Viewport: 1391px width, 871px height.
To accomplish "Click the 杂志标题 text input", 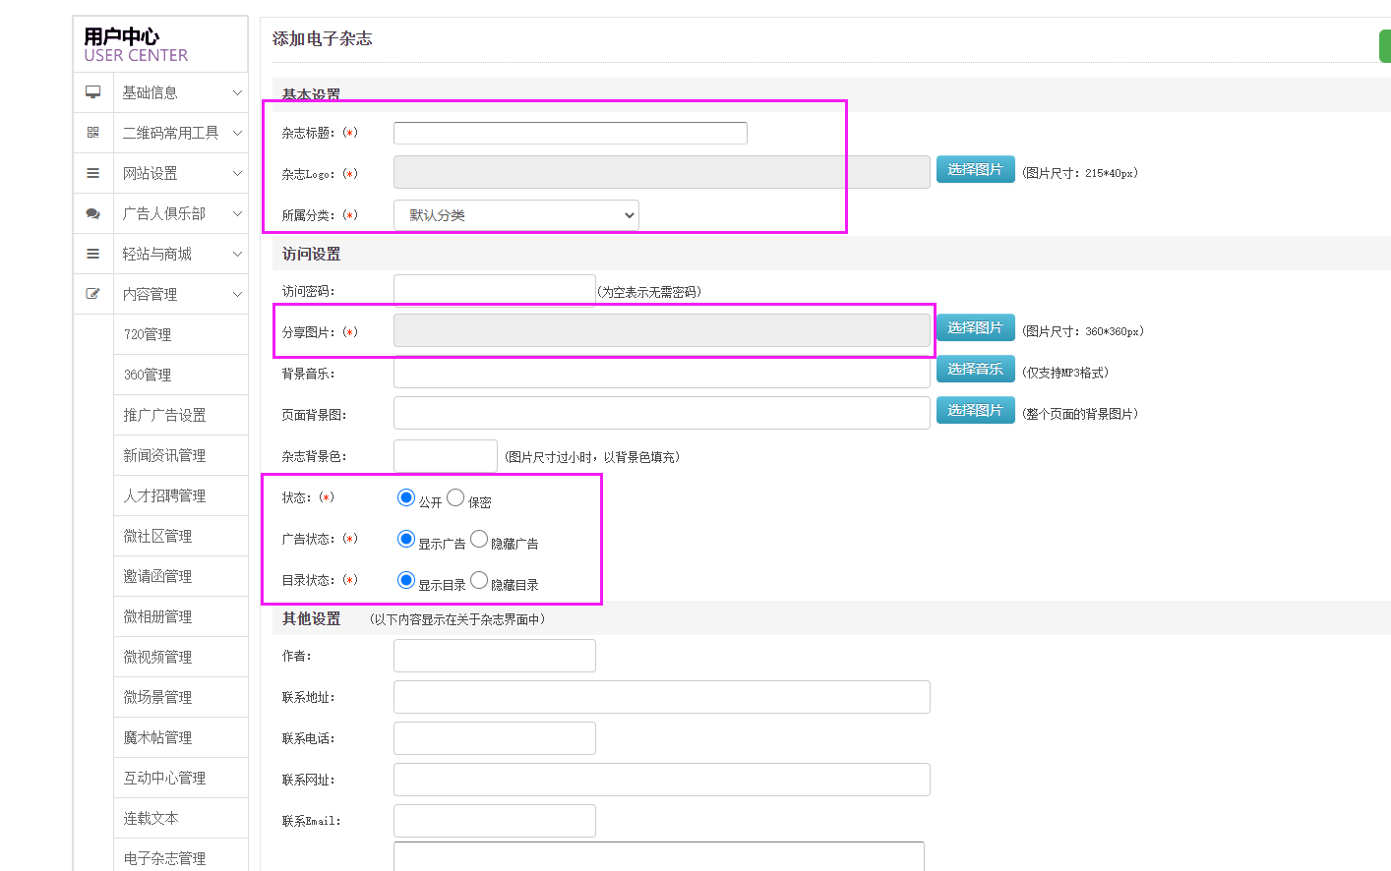I will pos(571,133).
